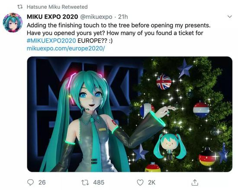Screen dimensions: 238x190
Task: View the 2K likes count
Action: (x=151, y=182)
